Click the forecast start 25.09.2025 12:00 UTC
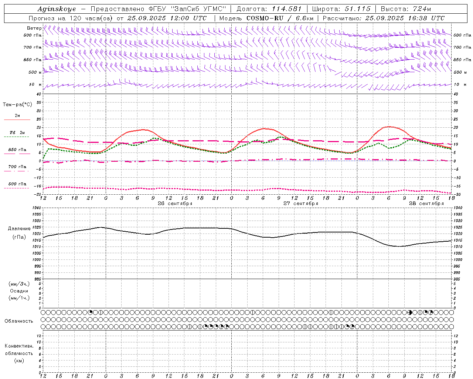 [x=167, y=18]
